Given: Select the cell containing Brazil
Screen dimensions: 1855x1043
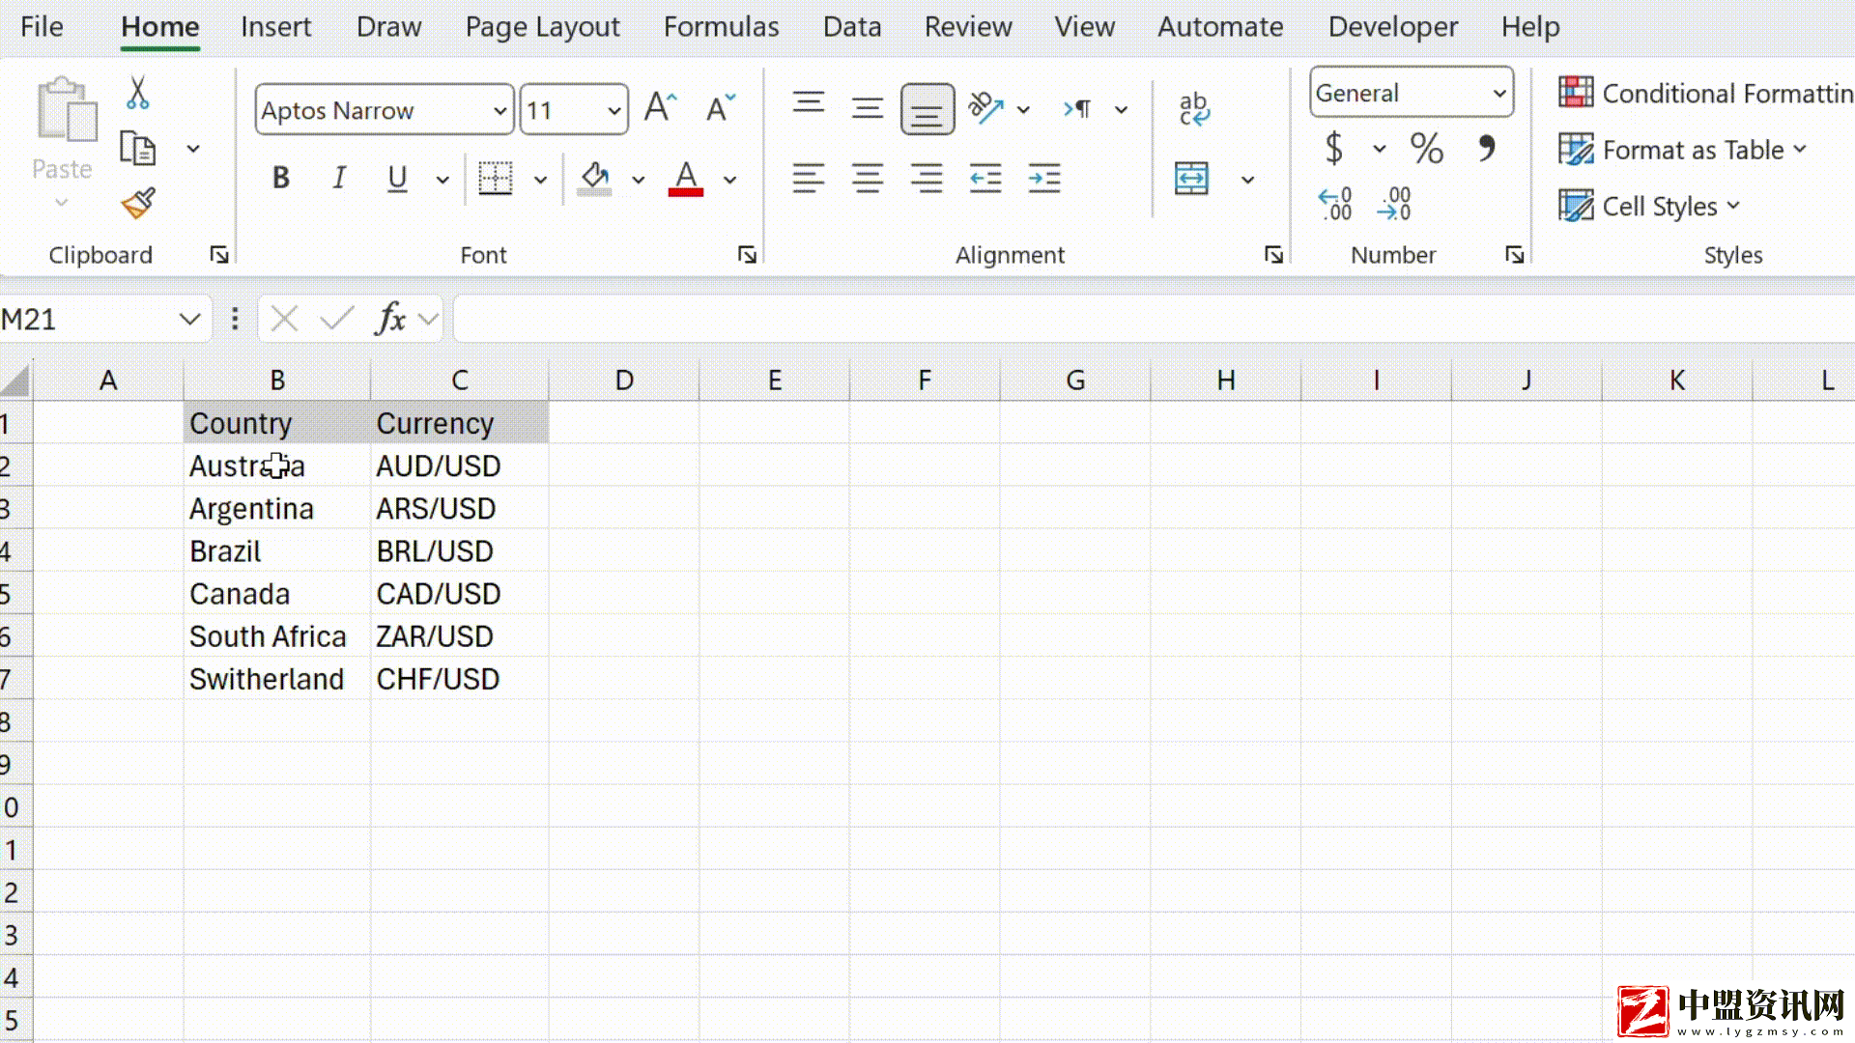Looking at the screenshot, I should 277,551.
